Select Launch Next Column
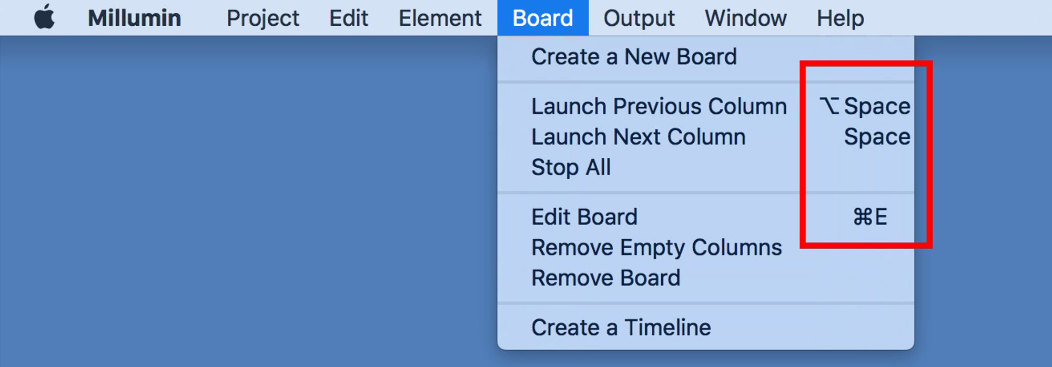1052x367 pixels. pos(638,137)
